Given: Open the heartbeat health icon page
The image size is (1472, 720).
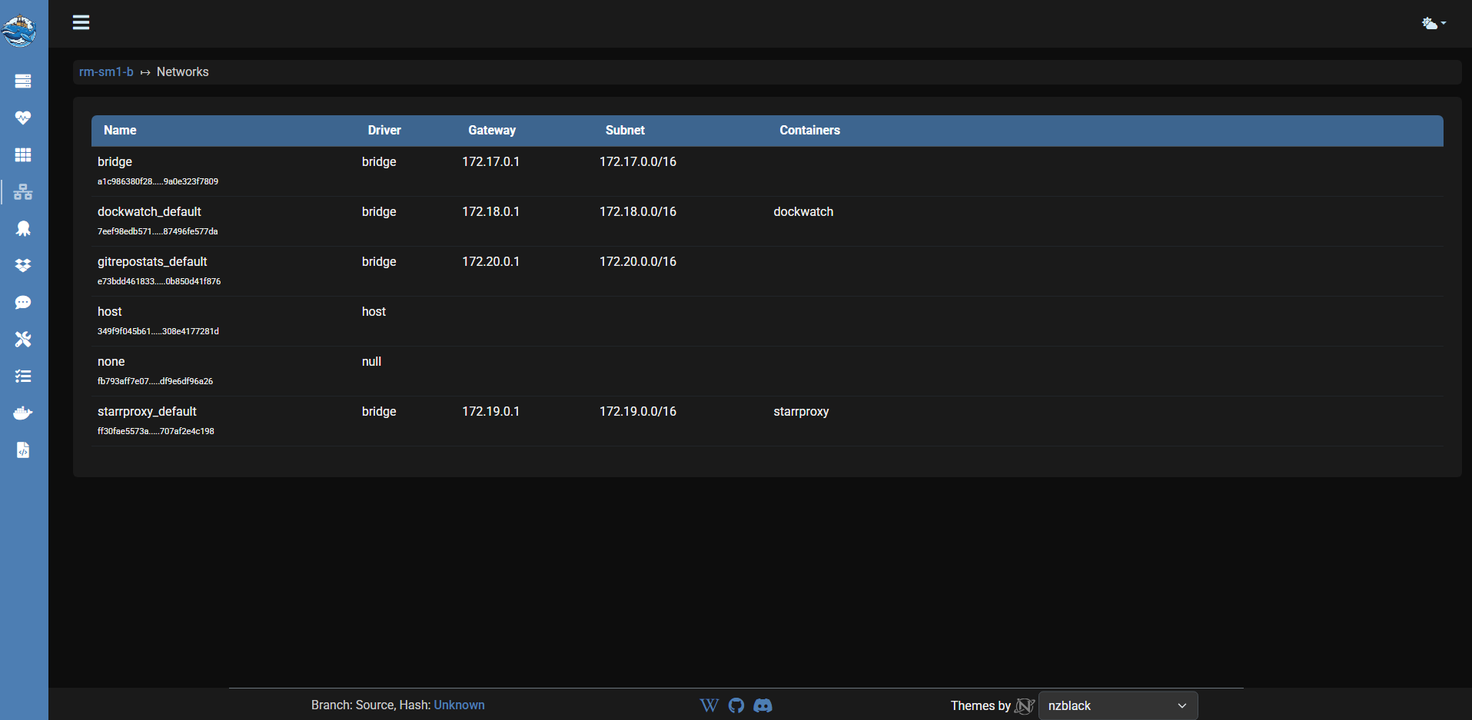Looking at the screenshot, I should (x=23, y=118).
